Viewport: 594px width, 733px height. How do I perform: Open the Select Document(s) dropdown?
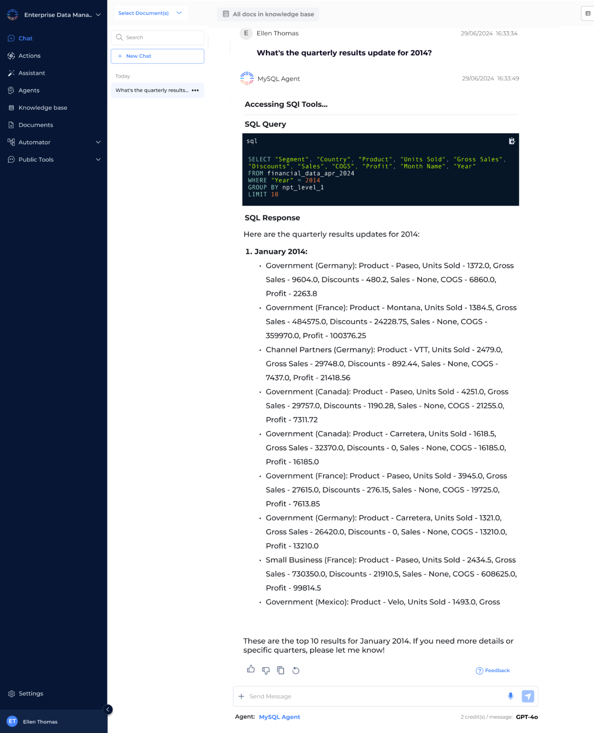point(150,13)
